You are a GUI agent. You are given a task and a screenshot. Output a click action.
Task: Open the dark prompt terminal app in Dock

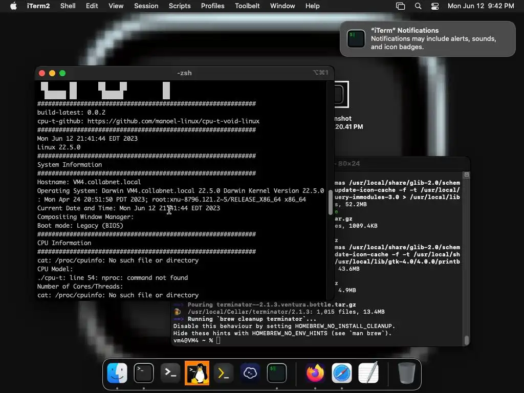point(170,373)
